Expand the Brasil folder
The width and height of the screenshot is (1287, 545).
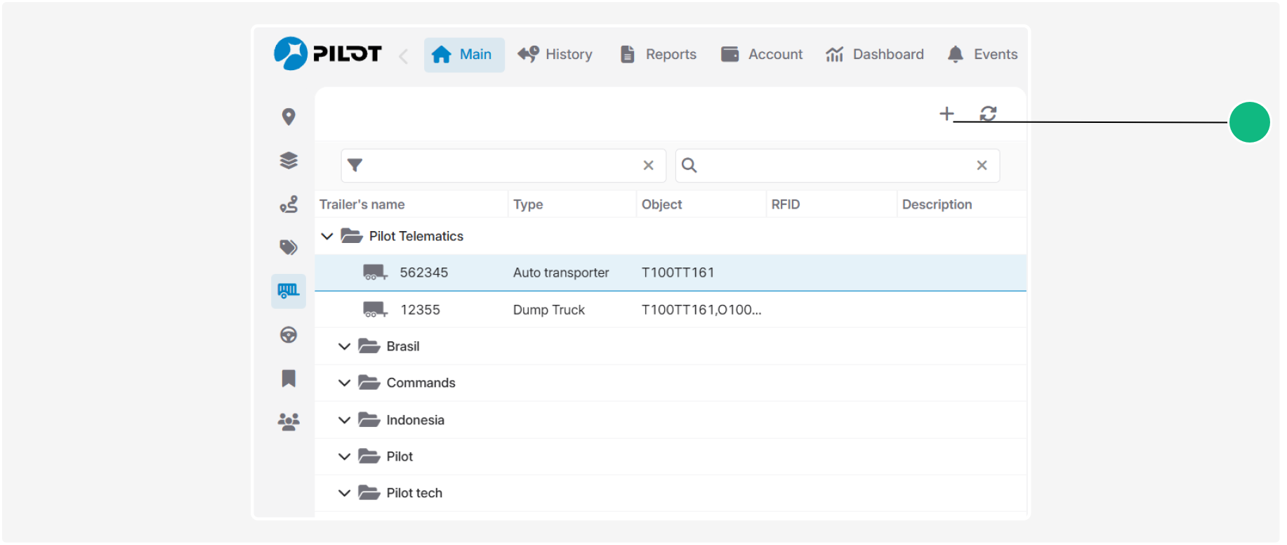344,346
